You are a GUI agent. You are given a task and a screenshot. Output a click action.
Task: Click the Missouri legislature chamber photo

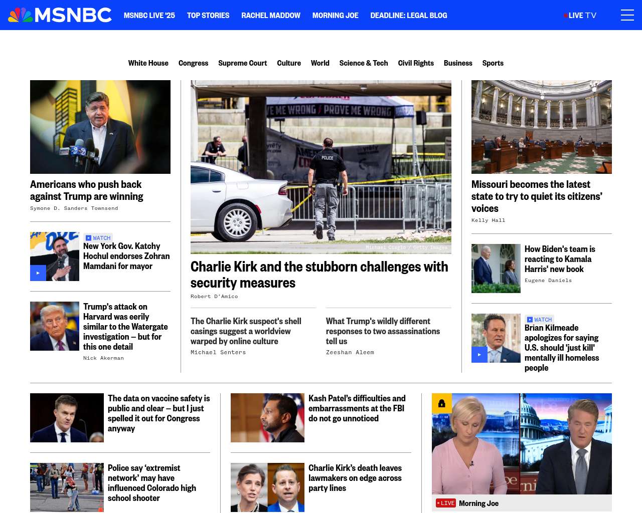(542, 127)
